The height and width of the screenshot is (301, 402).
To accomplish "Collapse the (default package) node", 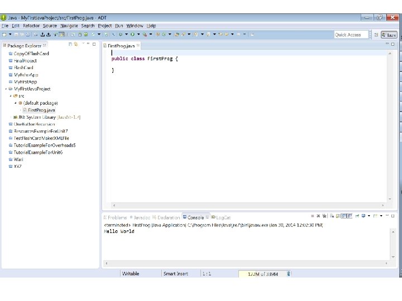I will 16,103.
